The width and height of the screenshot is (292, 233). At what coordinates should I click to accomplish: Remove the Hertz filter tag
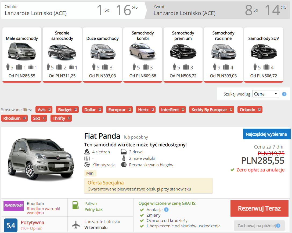153,110
